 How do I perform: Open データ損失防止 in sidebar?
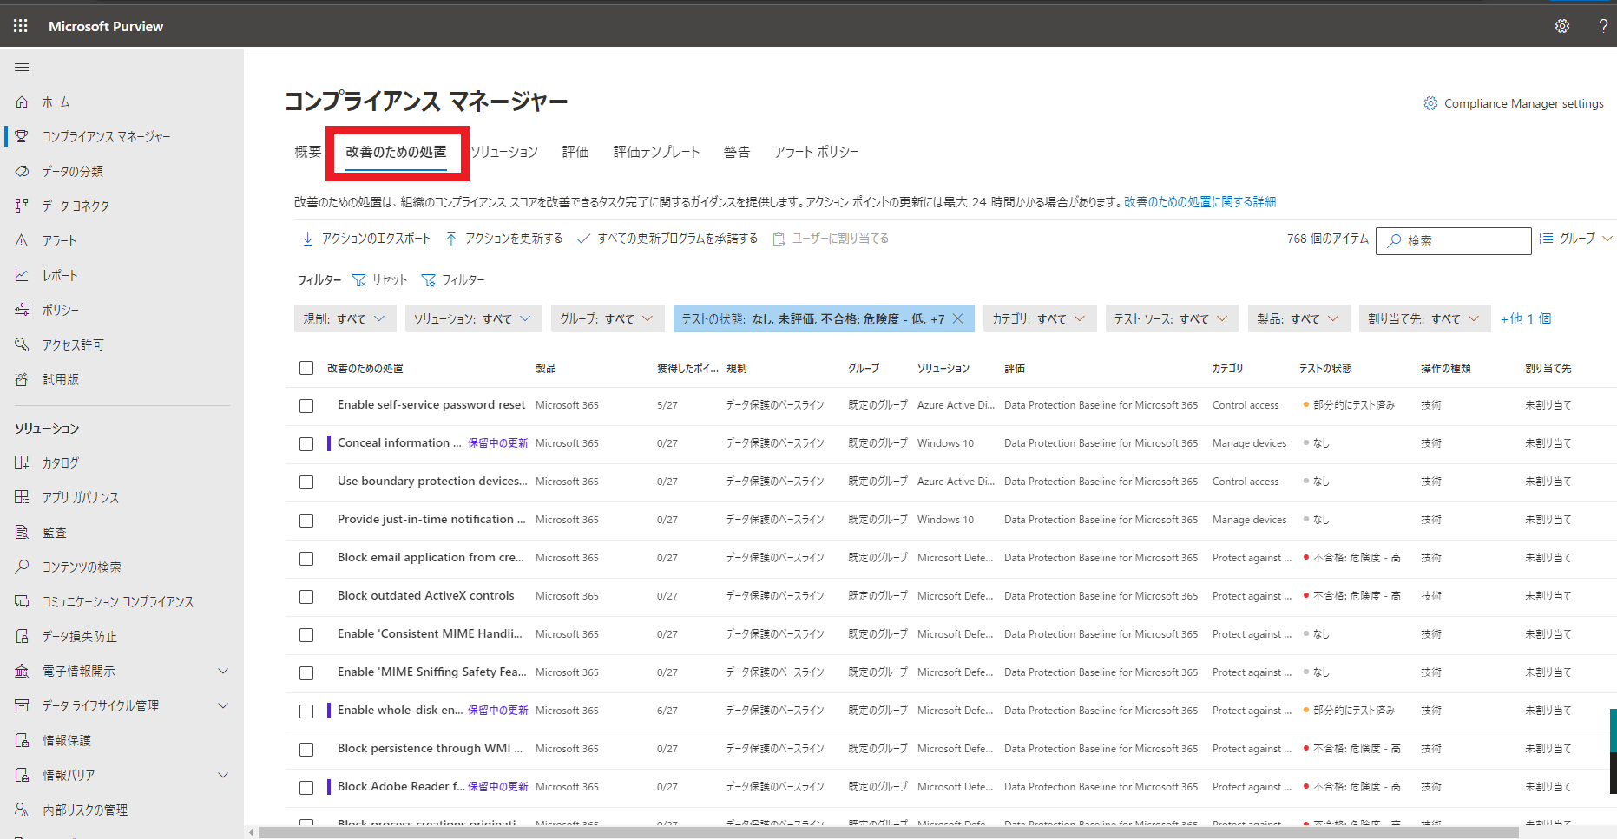coord(79,636)
